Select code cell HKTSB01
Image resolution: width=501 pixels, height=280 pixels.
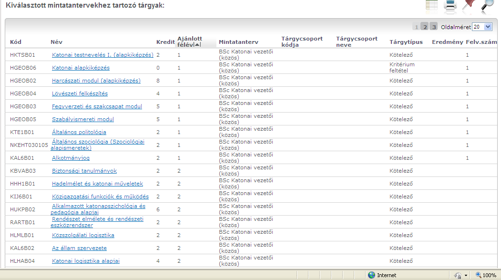[22, 55]
